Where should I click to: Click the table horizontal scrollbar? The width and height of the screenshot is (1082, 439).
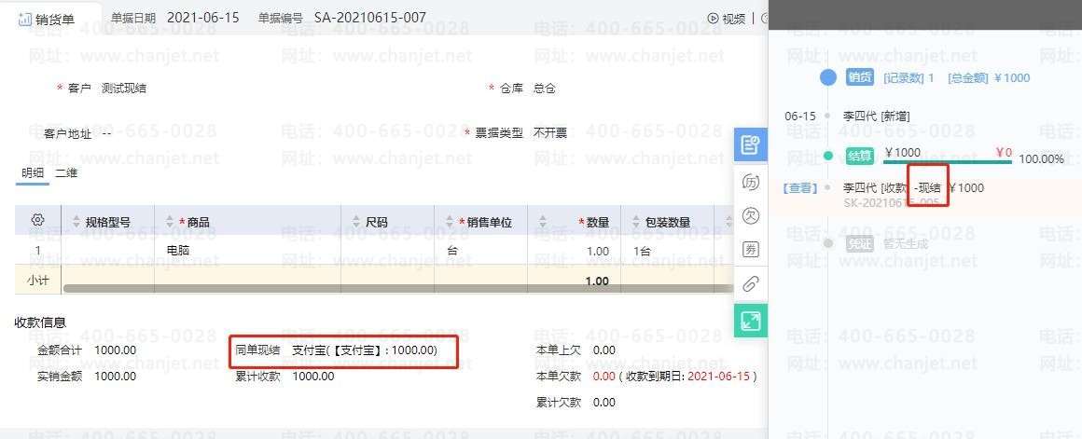[396, 288]
